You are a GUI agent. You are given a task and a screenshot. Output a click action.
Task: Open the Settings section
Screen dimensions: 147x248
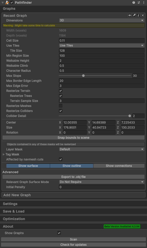(73, 204)
